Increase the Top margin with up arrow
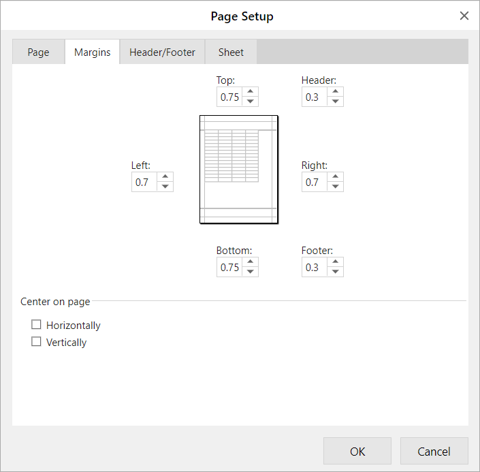Viewport: 480px width, 472px height. (x=250, y=91)
